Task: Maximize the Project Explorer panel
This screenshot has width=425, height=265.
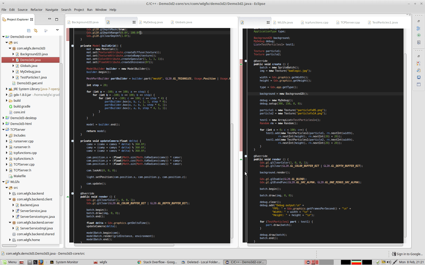Action: pyautogui.click(x=57, y=19)
